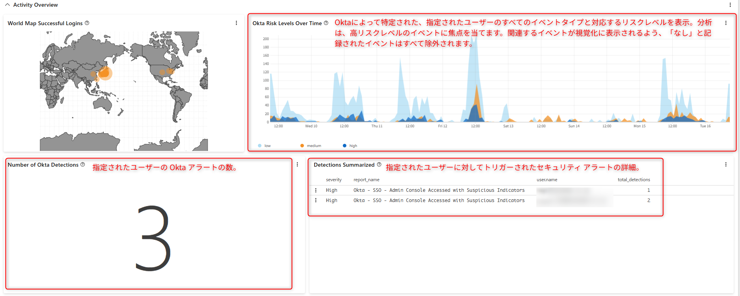This screenshot has height=296, width=740.
Task: Sort table by total_detections column
Action: coord(634,180)
